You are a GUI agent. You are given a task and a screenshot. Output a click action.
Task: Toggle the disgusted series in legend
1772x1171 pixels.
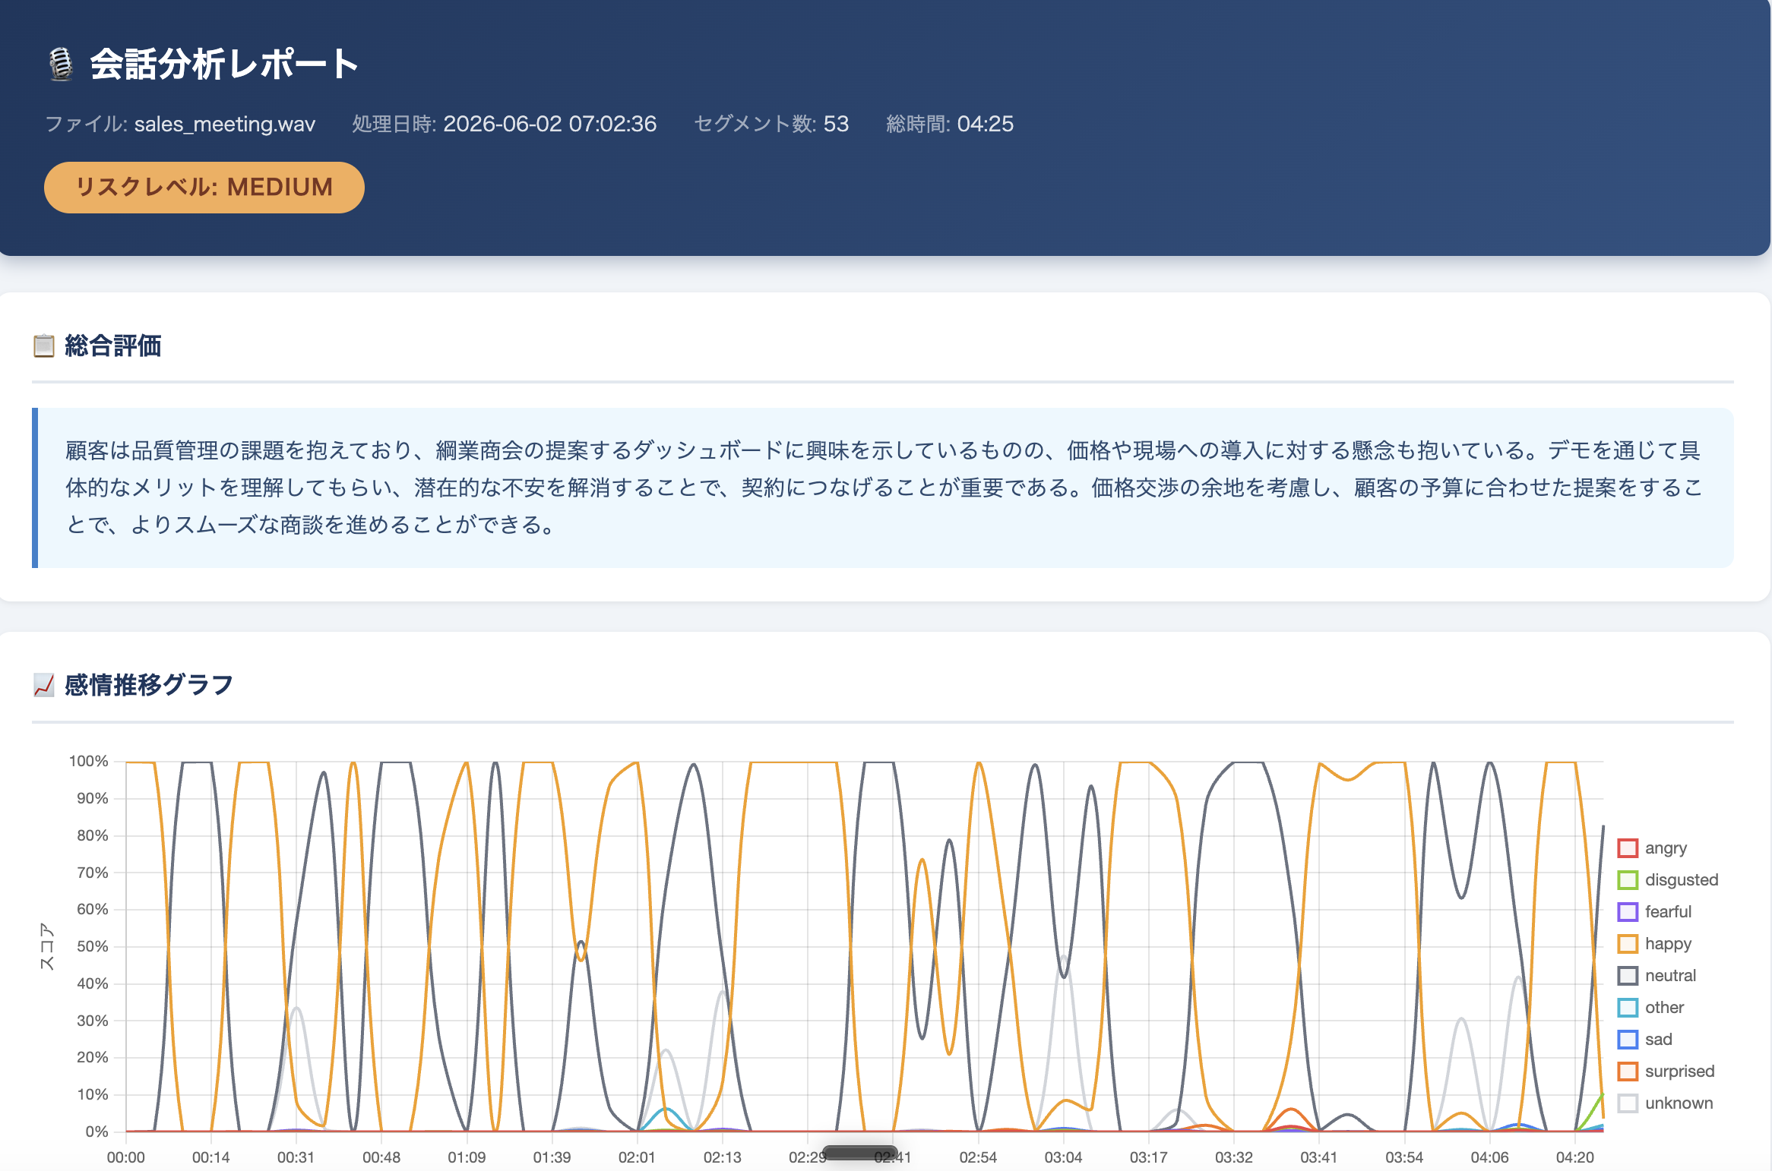point(1668,880)
